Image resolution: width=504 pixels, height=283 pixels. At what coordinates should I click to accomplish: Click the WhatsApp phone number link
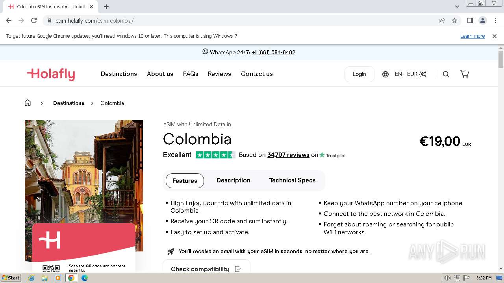tap(273, 52)
